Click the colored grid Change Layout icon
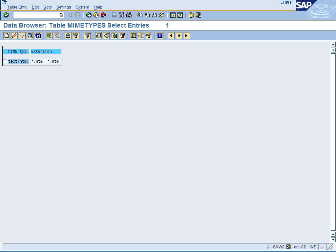The width and height of the screenshot is (336, 252). click(x=133, y=35)
